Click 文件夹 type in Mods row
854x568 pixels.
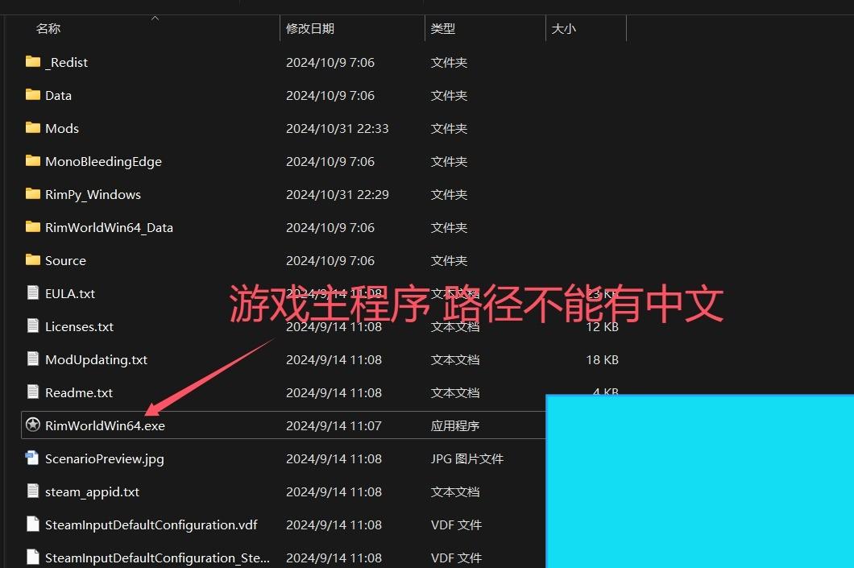pos(449,129)
